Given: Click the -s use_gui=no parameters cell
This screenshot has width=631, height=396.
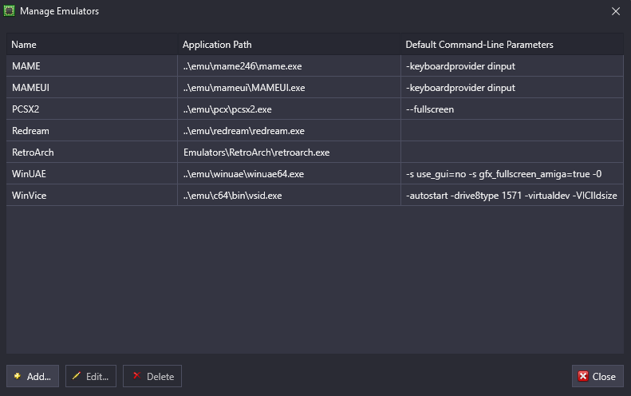Looking at the screenshot, I should pos(512,173).
